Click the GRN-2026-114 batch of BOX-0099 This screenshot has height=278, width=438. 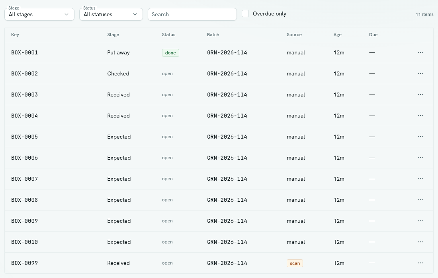227,263
